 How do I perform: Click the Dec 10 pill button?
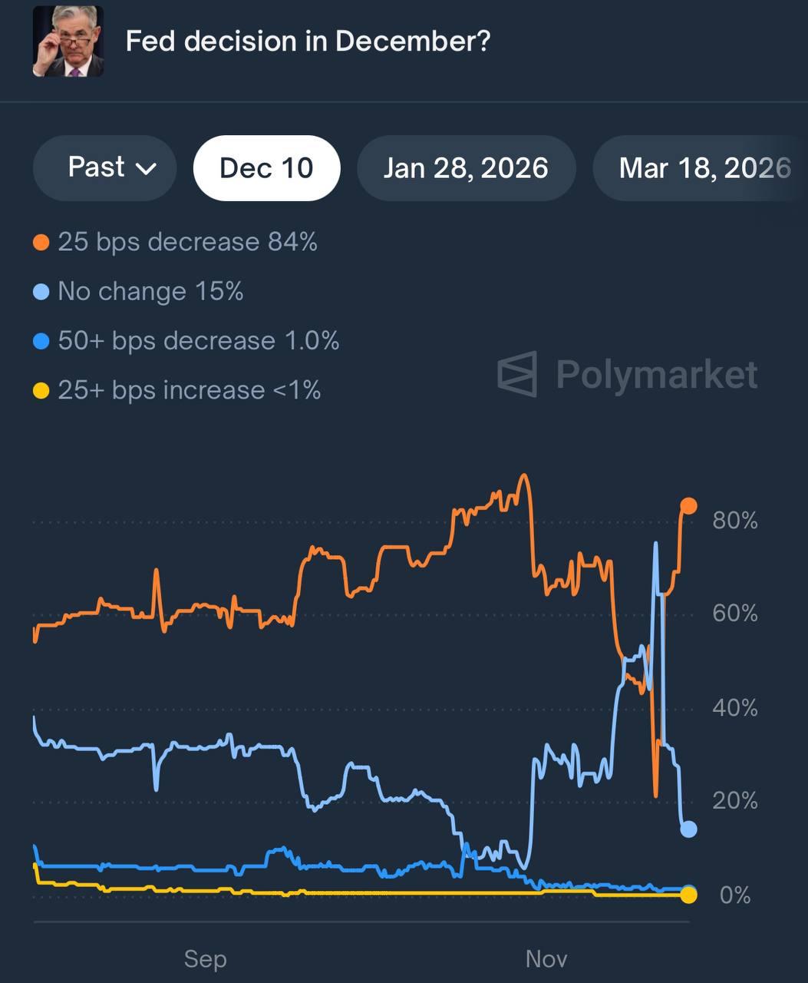click(266, 167)
